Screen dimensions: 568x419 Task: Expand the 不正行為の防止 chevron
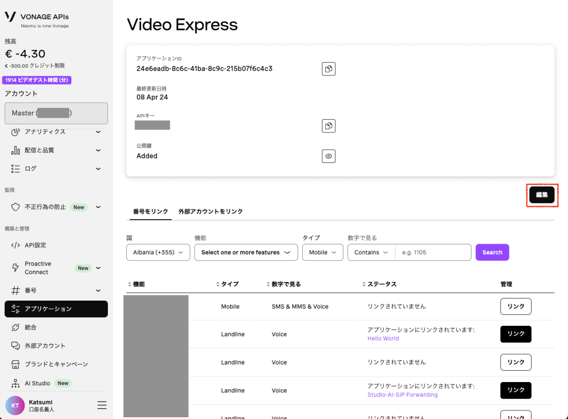98,207
